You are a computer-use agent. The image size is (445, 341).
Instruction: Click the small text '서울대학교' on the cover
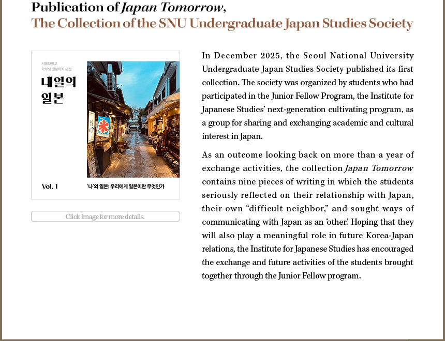tap(49, 64)
